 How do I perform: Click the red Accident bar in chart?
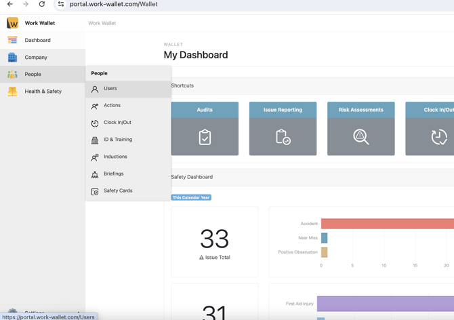click(386, 224)
